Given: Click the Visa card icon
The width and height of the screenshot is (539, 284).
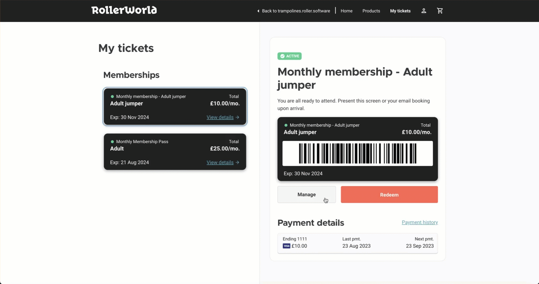Looking at the screenshot, I should pyautogui.click(x=286, y=246).
